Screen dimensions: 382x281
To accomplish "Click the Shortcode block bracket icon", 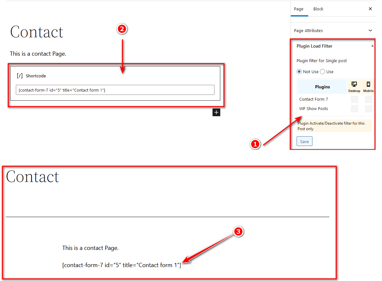I will coord(20,76).
